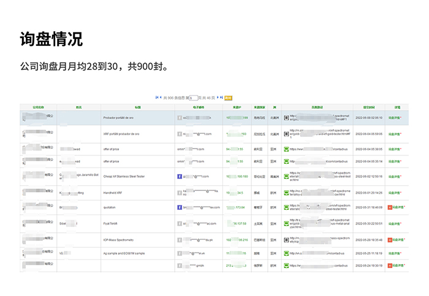Select title 'quotation'
Image resolution: width=429 pixels, height=296 pixels.
tap(110, 207)
